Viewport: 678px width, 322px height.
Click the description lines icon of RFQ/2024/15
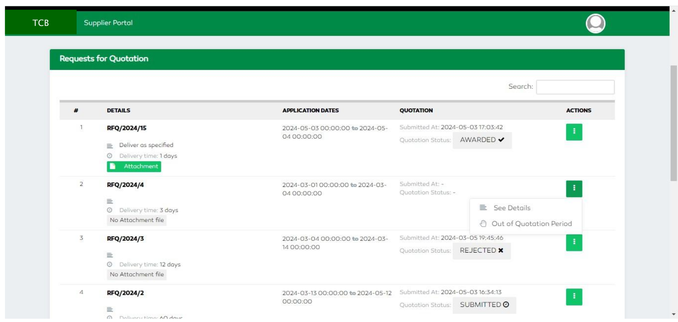click(110, 146)
